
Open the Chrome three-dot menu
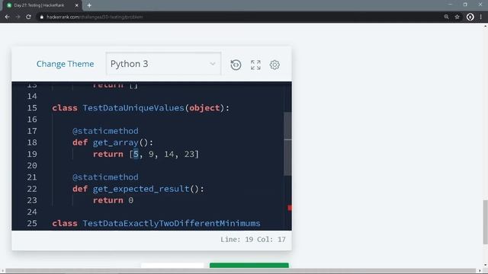click(x=481, y=17)
